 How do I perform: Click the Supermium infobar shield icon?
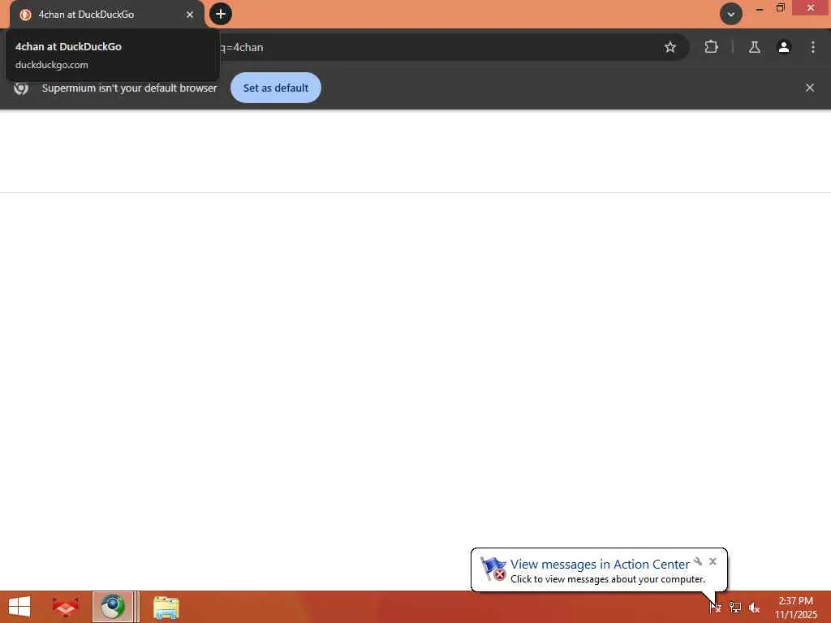(21, 88)
